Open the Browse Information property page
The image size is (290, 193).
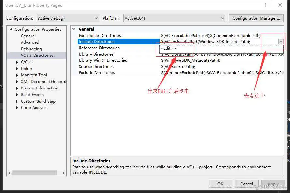point(39,88)
